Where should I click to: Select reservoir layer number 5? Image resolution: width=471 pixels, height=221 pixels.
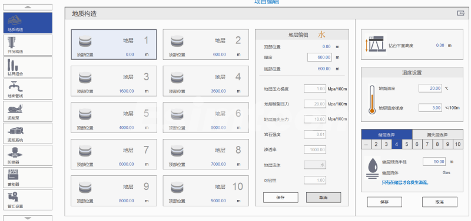(407, 144)
